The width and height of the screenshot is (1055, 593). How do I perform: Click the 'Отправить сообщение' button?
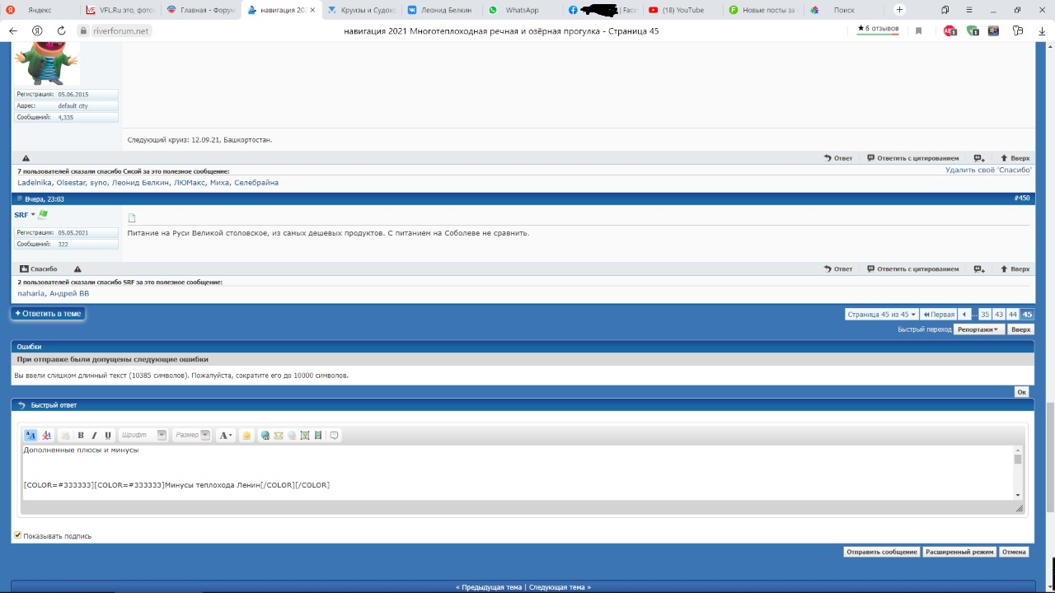coord(881,552)
